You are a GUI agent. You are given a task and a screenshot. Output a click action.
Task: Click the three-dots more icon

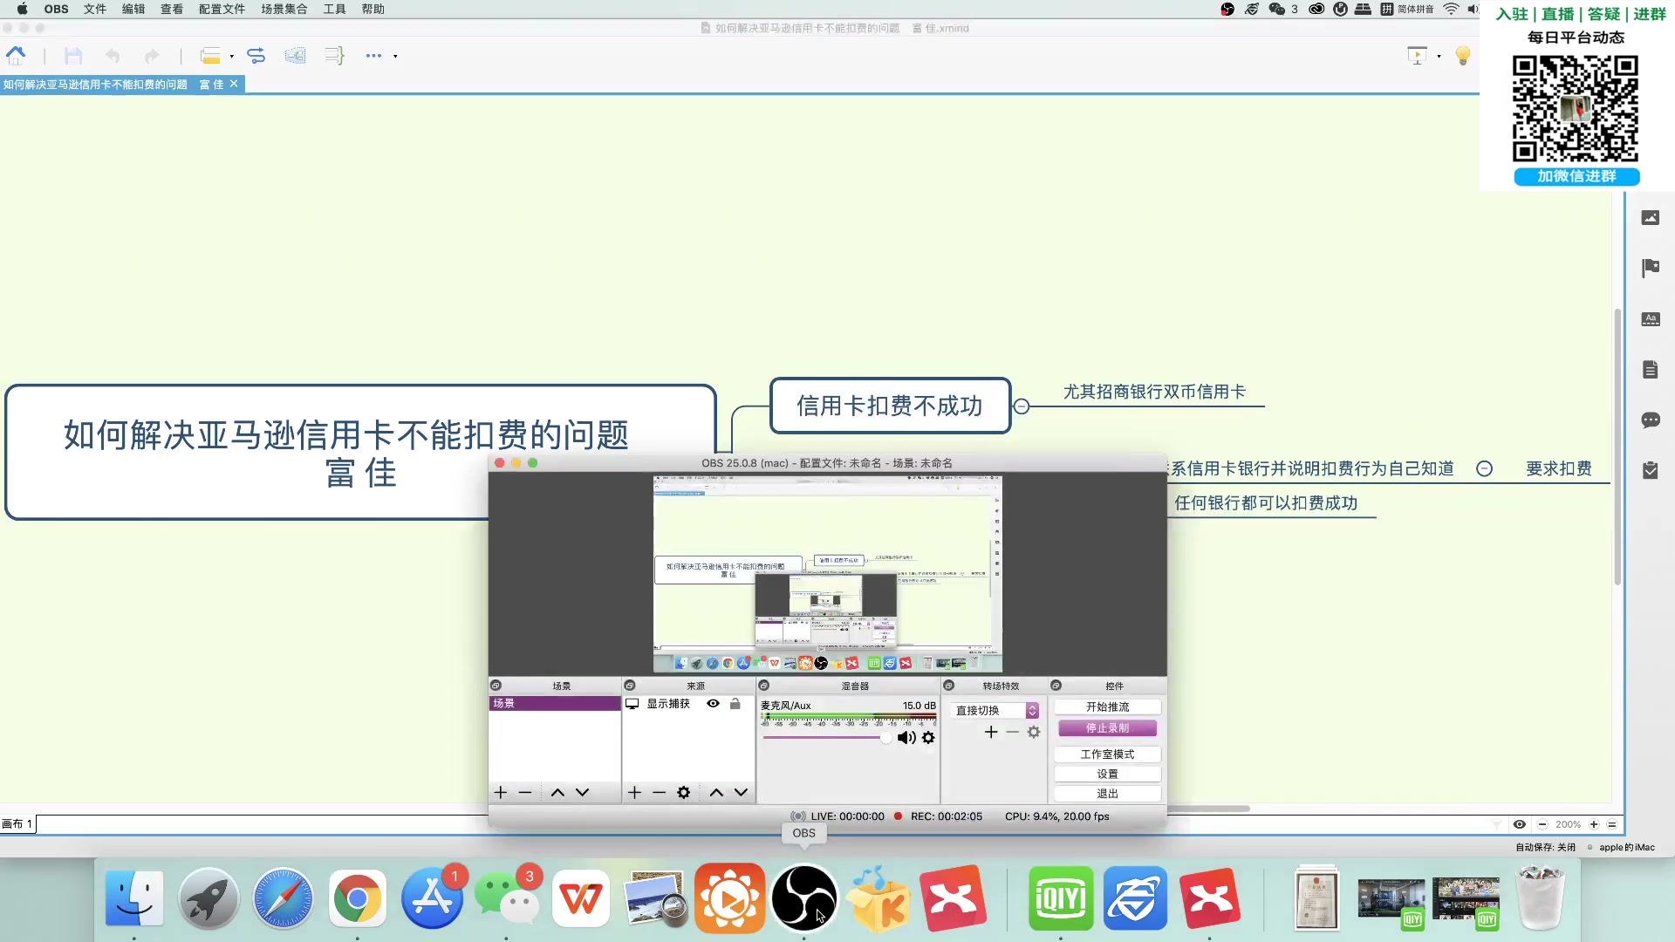373,56
